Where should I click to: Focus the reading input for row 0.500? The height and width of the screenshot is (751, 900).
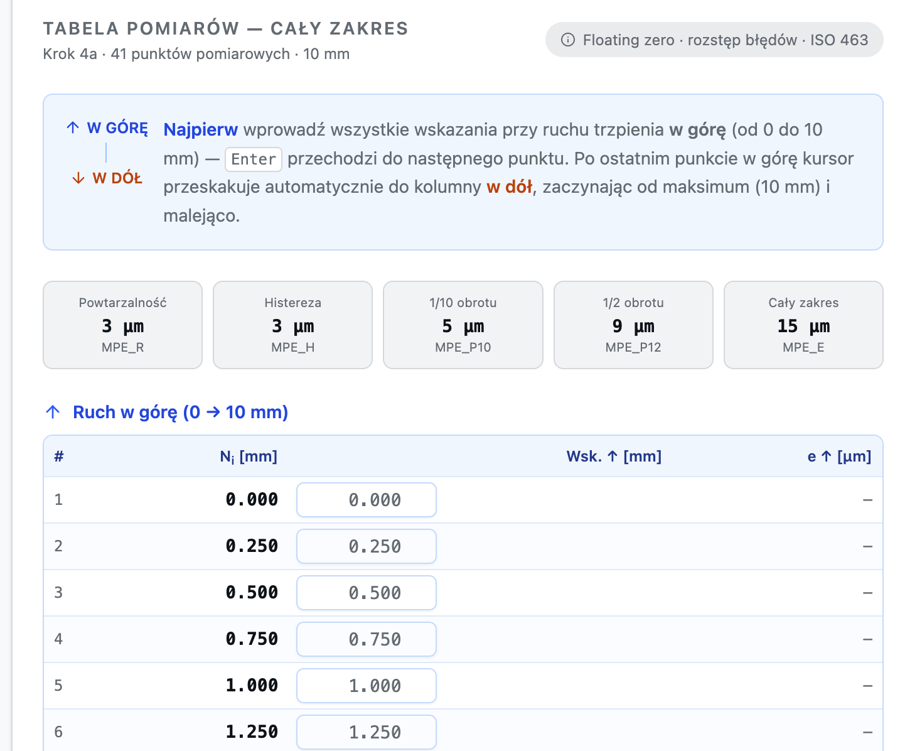pyautogui.click(x=367, y=593)
